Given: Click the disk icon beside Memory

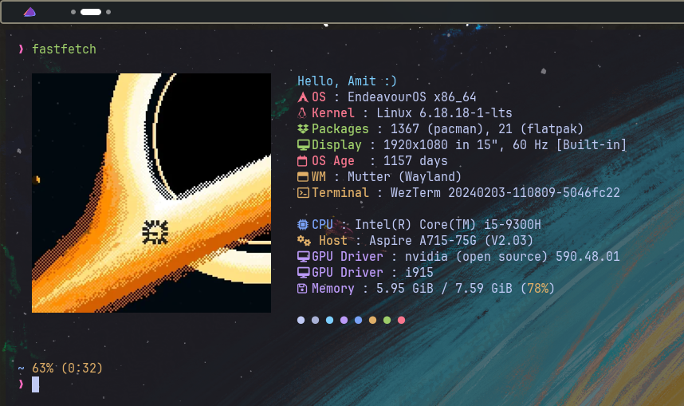Looking at the screenshot, I should coord(302,289).
